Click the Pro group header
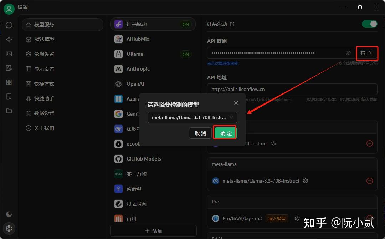The width and height of the screenshot is (385, 239). click(x=292, y=202)
